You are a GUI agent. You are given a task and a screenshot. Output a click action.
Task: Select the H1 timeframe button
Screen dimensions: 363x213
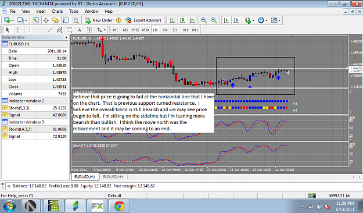[x=155, y=30]
